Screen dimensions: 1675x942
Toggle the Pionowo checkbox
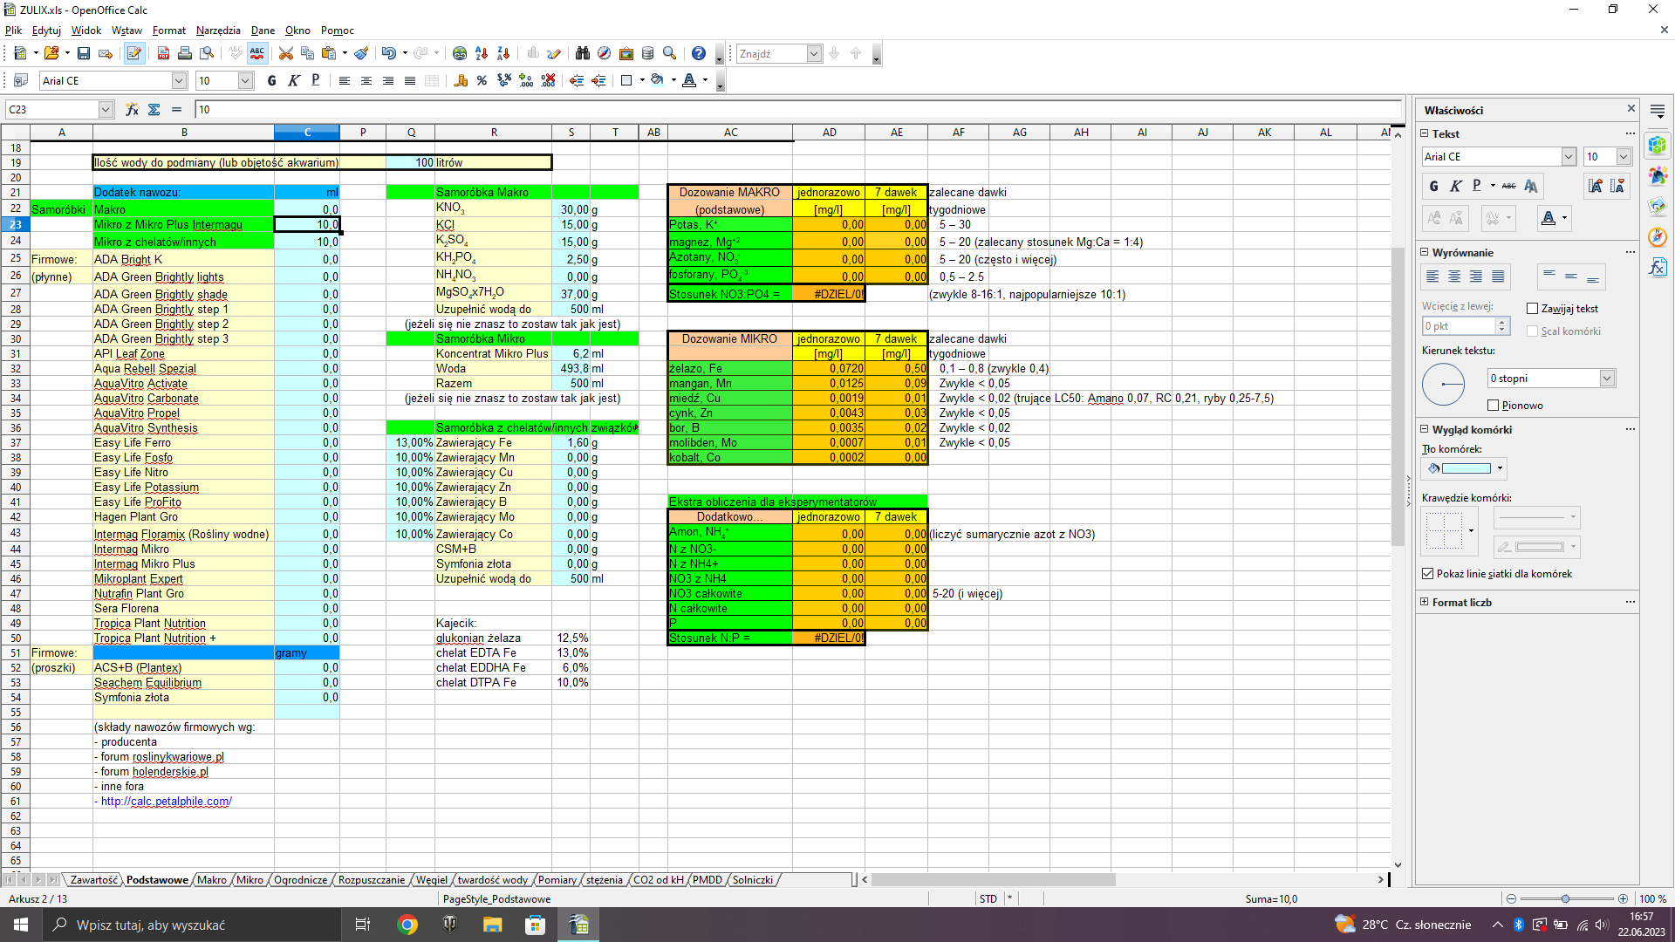1493,406
